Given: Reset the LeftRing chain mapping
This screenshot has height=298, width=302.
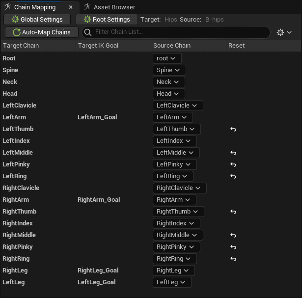Looking at the screenshot, I should [233, 176].
